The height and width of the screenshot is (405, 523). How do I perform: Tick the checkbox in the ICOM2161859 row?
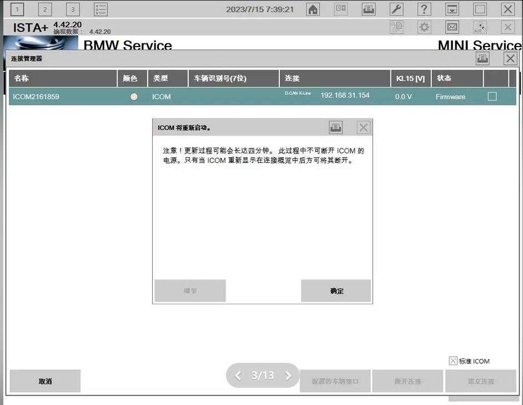tap(492, 96)
